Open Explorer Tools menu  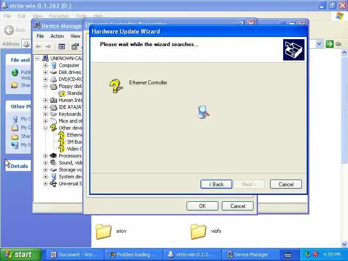point(81,16)
